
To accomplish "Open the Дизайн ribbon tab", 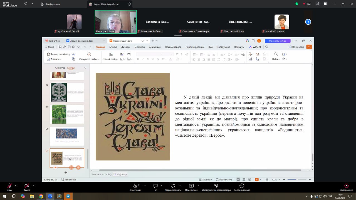I will pyautogui.click(x=125, y=47).
